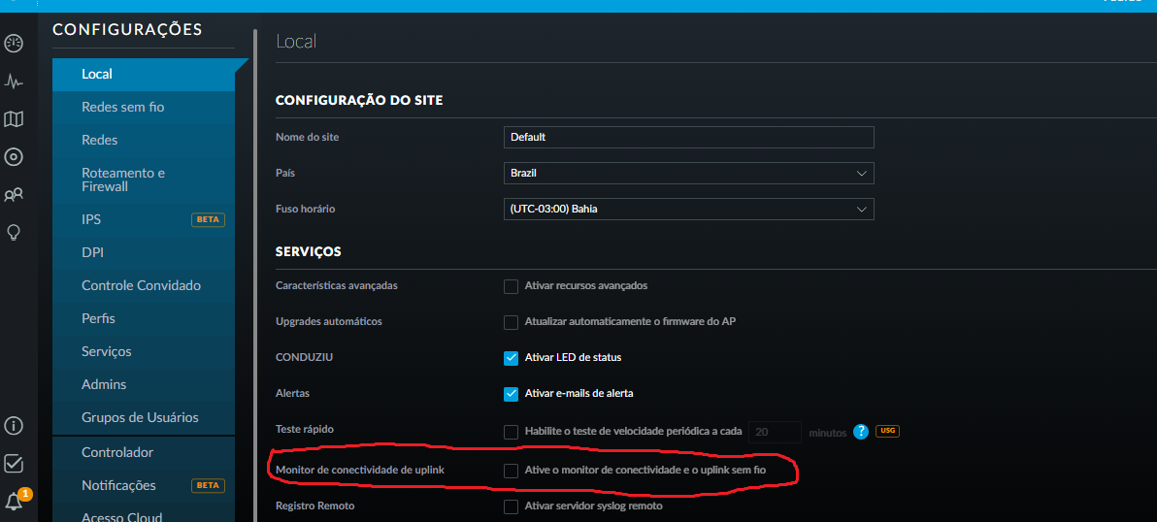
Task: Click the CONDUZIU label
Action: (x=304, y=357)
